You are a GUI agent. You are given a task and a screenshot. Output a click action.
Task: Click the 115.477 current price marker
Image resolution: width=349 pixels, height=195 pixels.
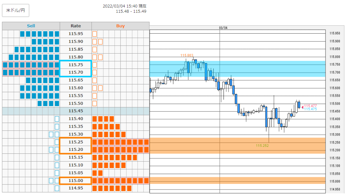pos(310,106)
